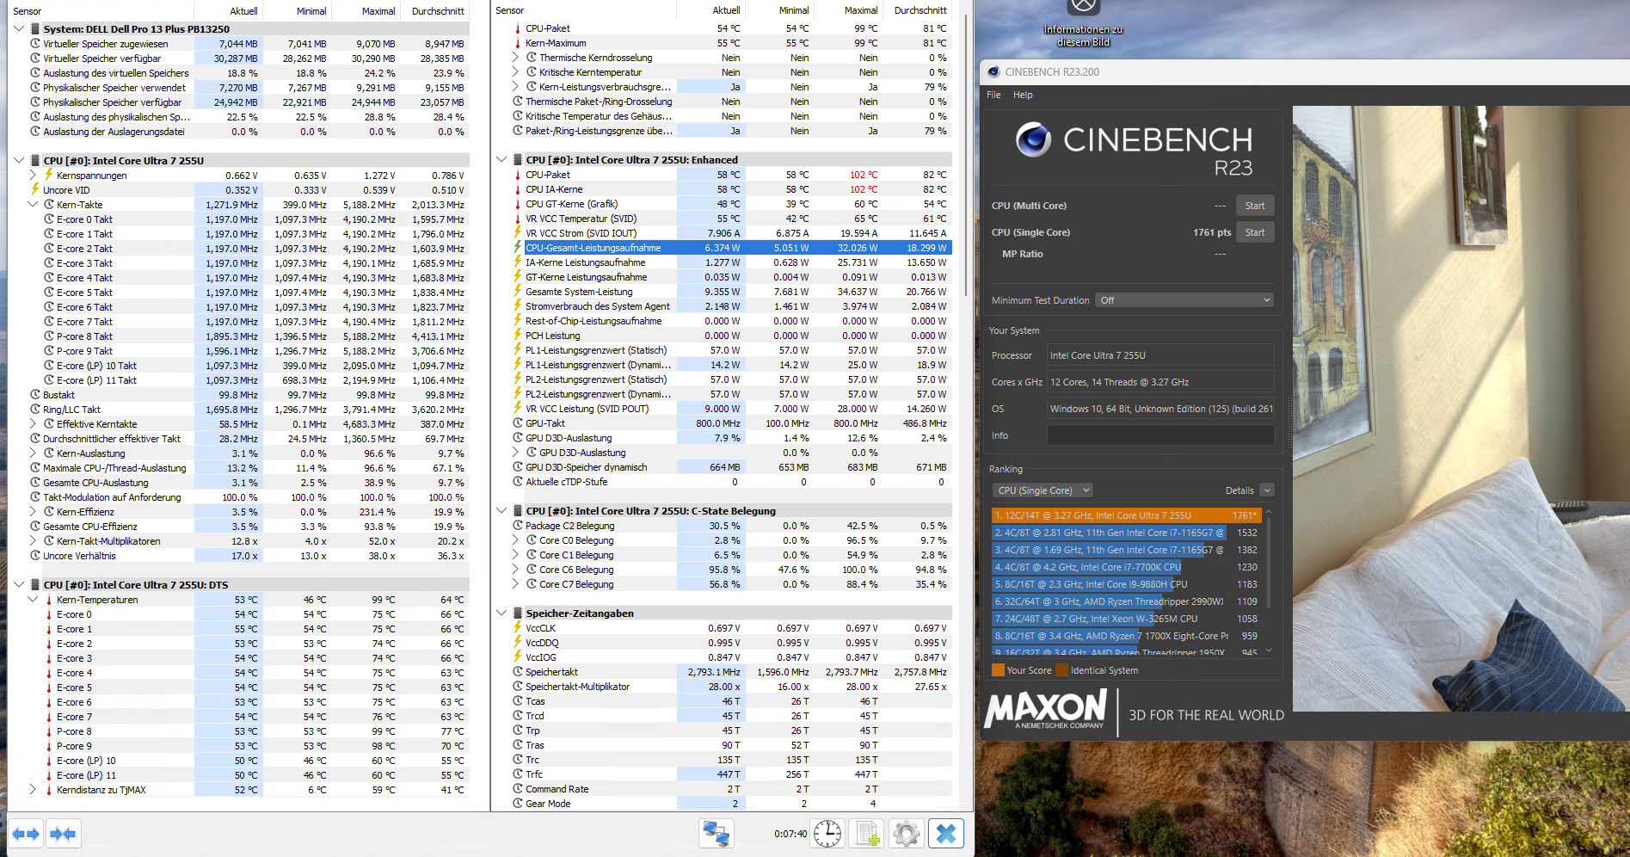The width and height of the screenshot is (1630, 857).
Task: Start the CPU (Multi Core) test
Action: 1255,206
